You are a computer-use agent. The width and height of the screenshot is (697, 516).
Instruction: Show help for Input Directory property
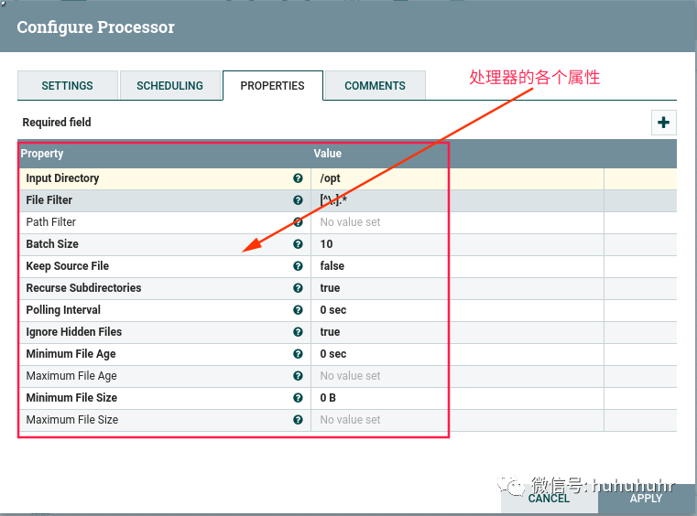pos(298,178)
